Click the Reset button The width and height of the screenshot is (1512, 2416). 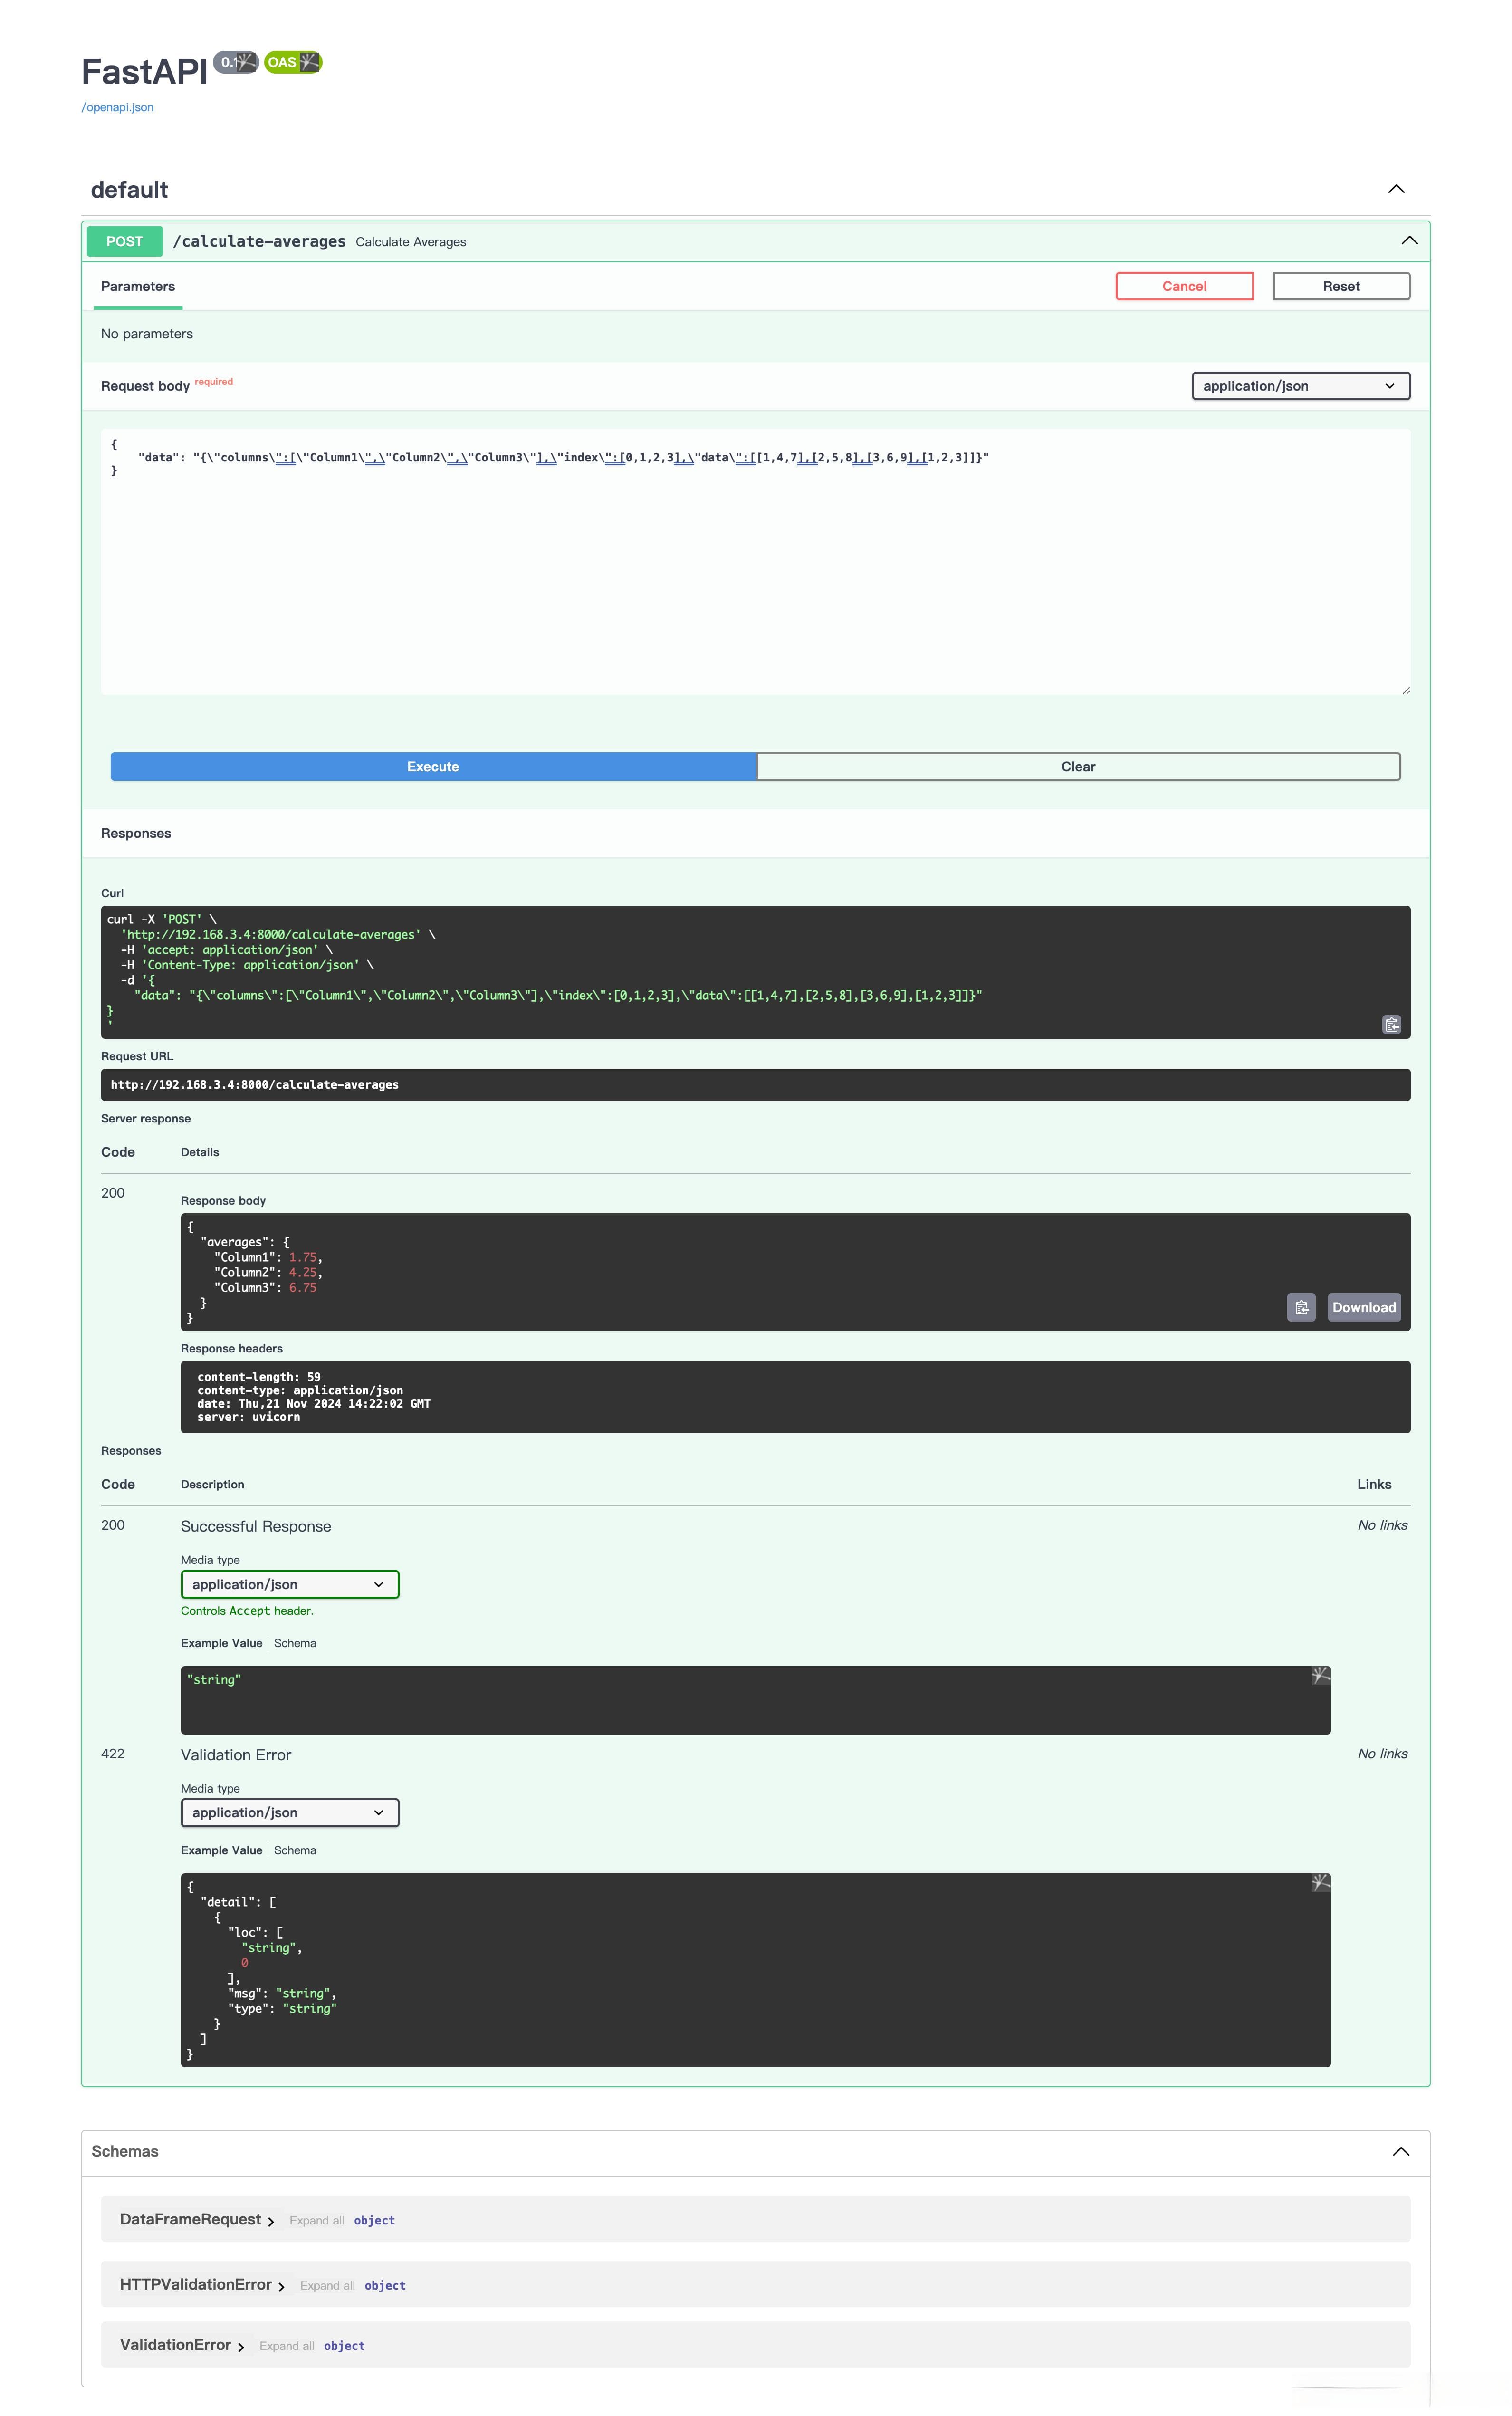pyautogui.click(x=1341, y=286)
